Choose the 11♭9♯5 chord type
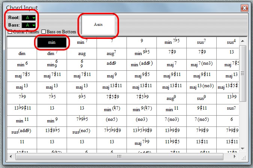This screenshot has height=168, width=253. pos(172,143)
